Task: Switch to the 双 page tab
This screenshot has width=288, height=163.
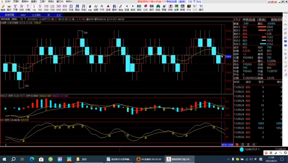Action: pos(49,15)
